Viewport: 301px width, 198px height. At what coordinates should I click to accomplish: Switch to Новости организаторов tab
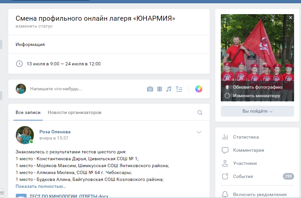click(x=75, y=112)
